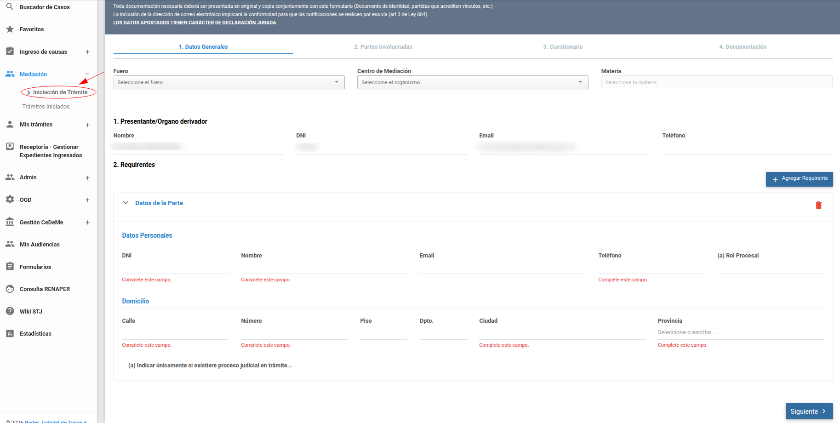The height and width of the screenshot is (423, 840).
Task: Open Wiki STJ help icon
Action: click(x=10, y=311)
